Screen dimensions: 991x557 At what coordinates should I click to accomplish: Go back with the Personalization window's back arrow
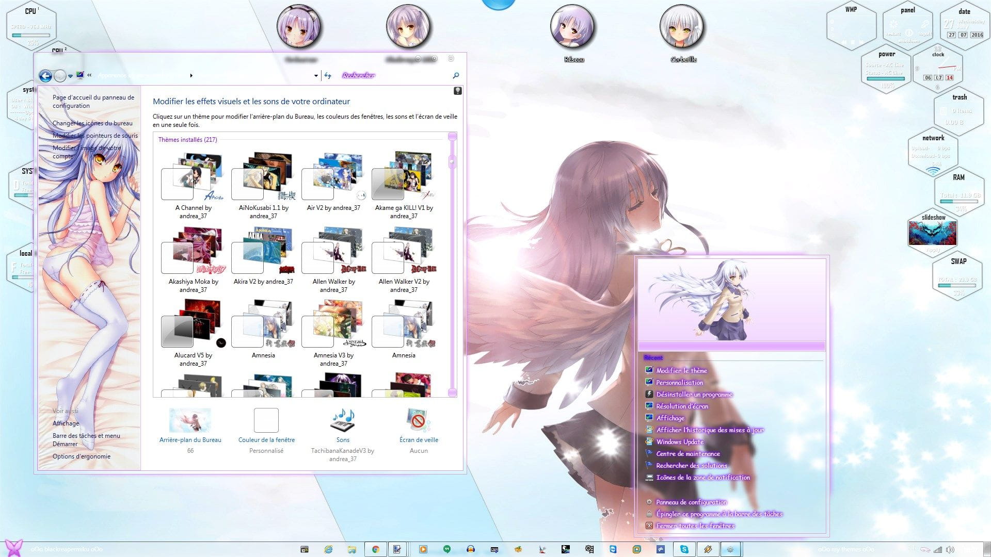(45, 76)
